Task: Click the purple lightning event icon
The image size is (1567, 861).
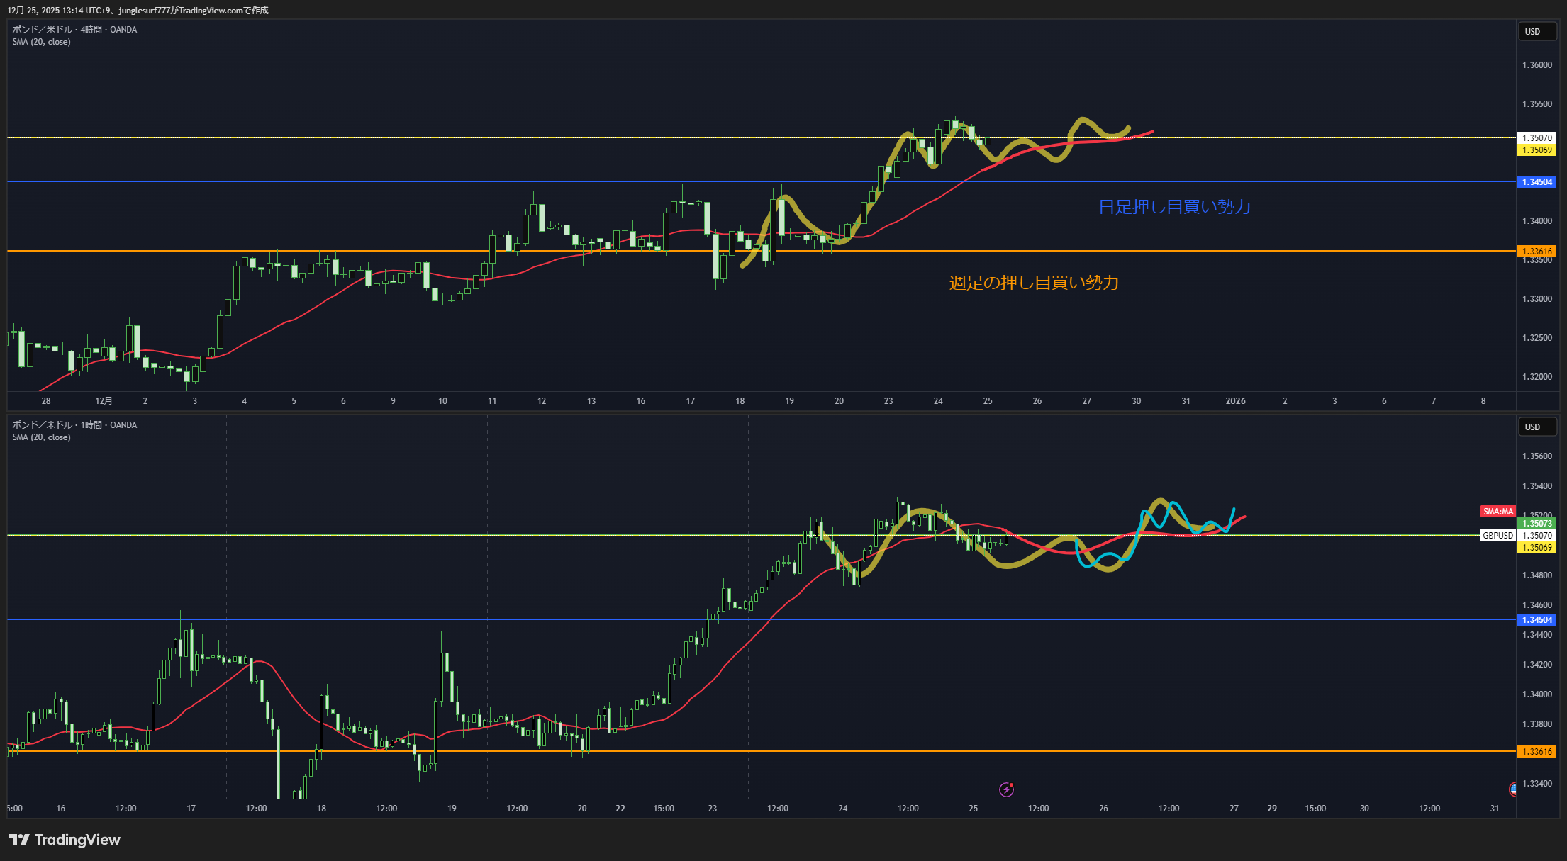Action: click(x=1006, y=789)
